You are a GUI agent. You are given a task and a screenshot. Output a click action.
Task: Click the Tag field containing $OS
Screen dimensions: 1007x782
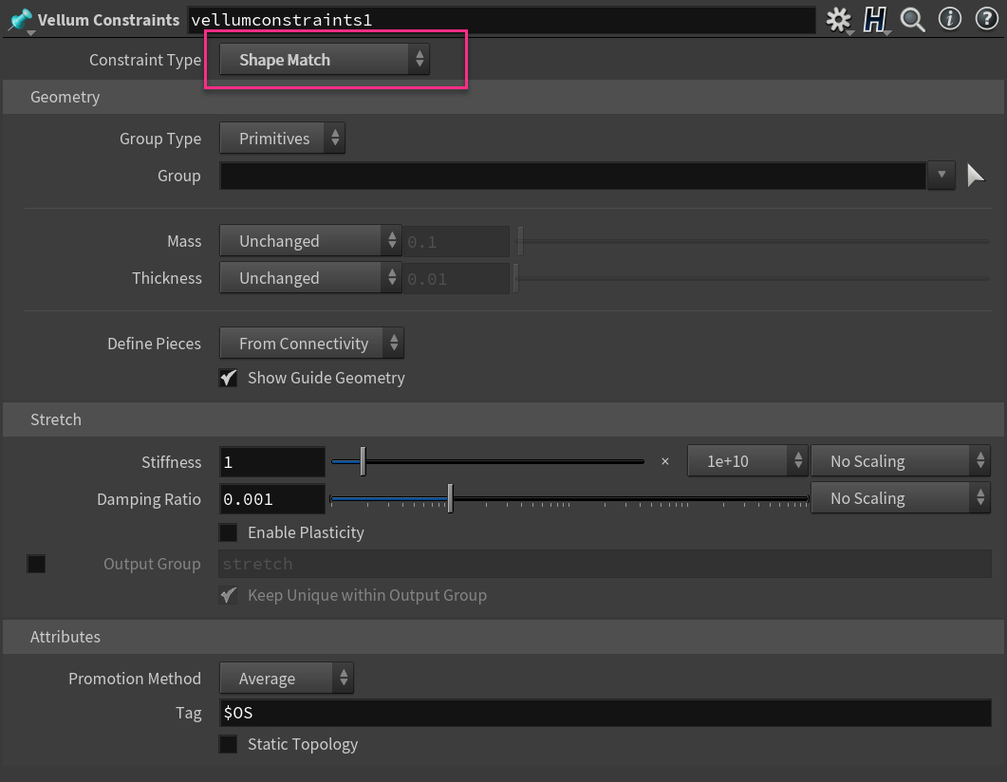click(605, 713)
